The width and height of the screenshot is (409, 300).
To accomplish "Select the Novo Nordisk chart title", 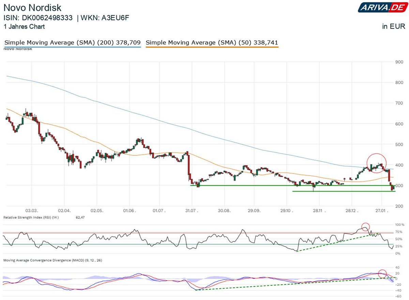I will click(33, 7).
